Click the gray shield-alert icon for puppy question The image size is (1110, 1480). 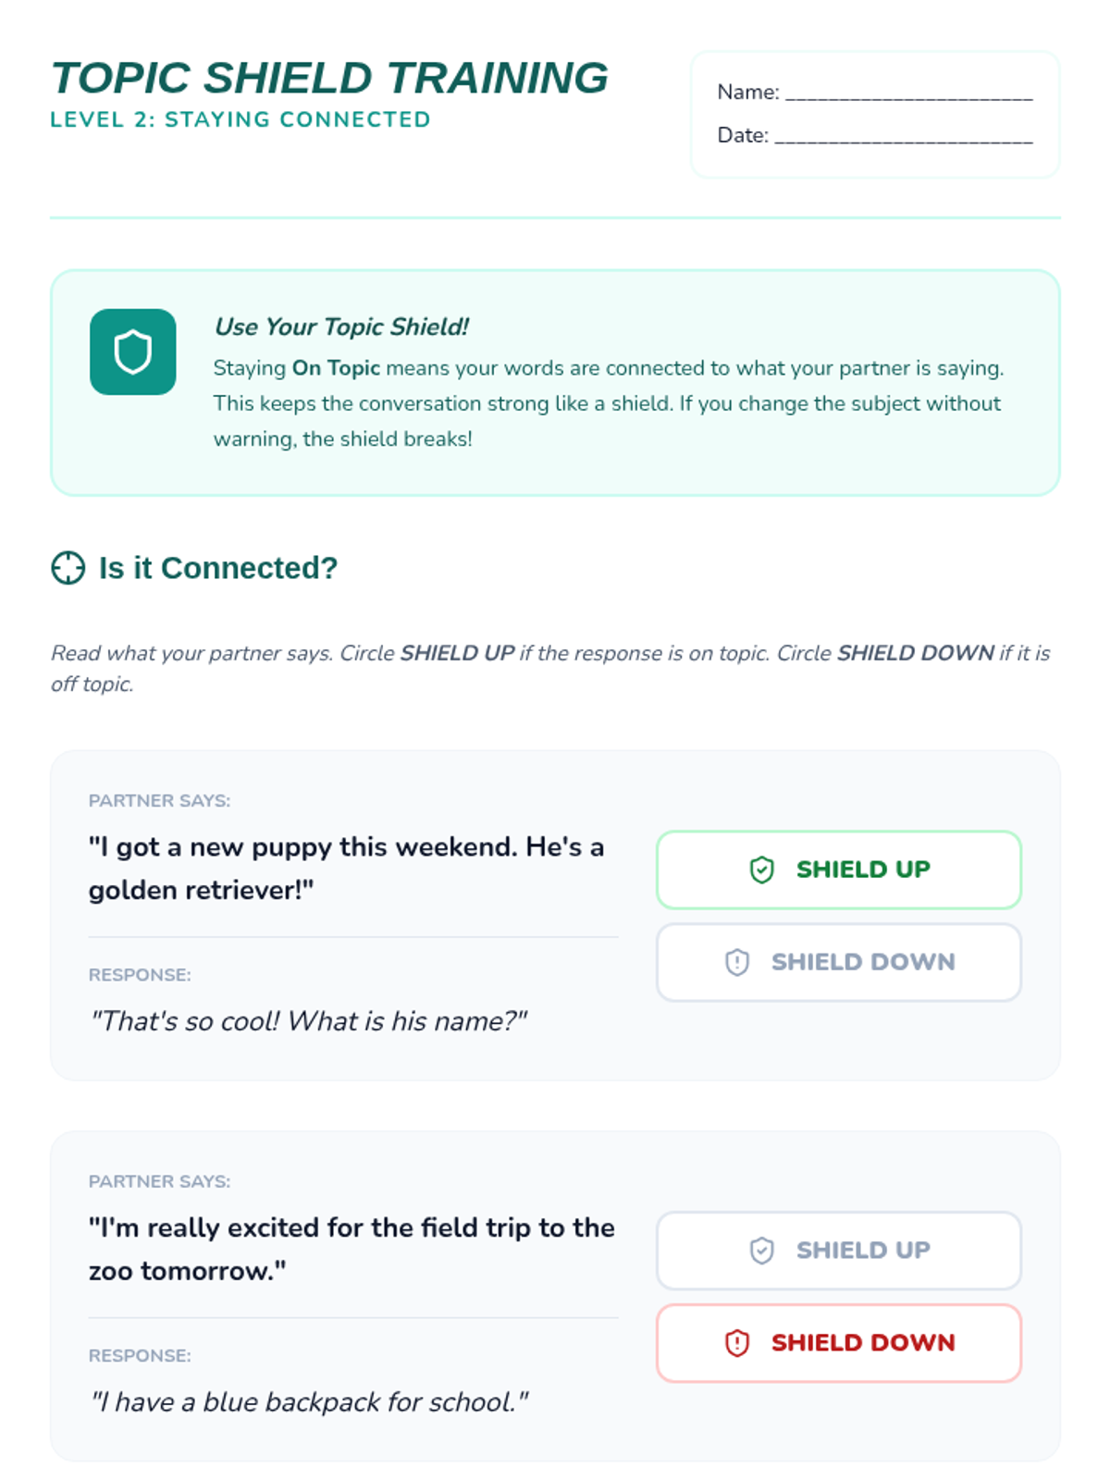tap(736, 962)
